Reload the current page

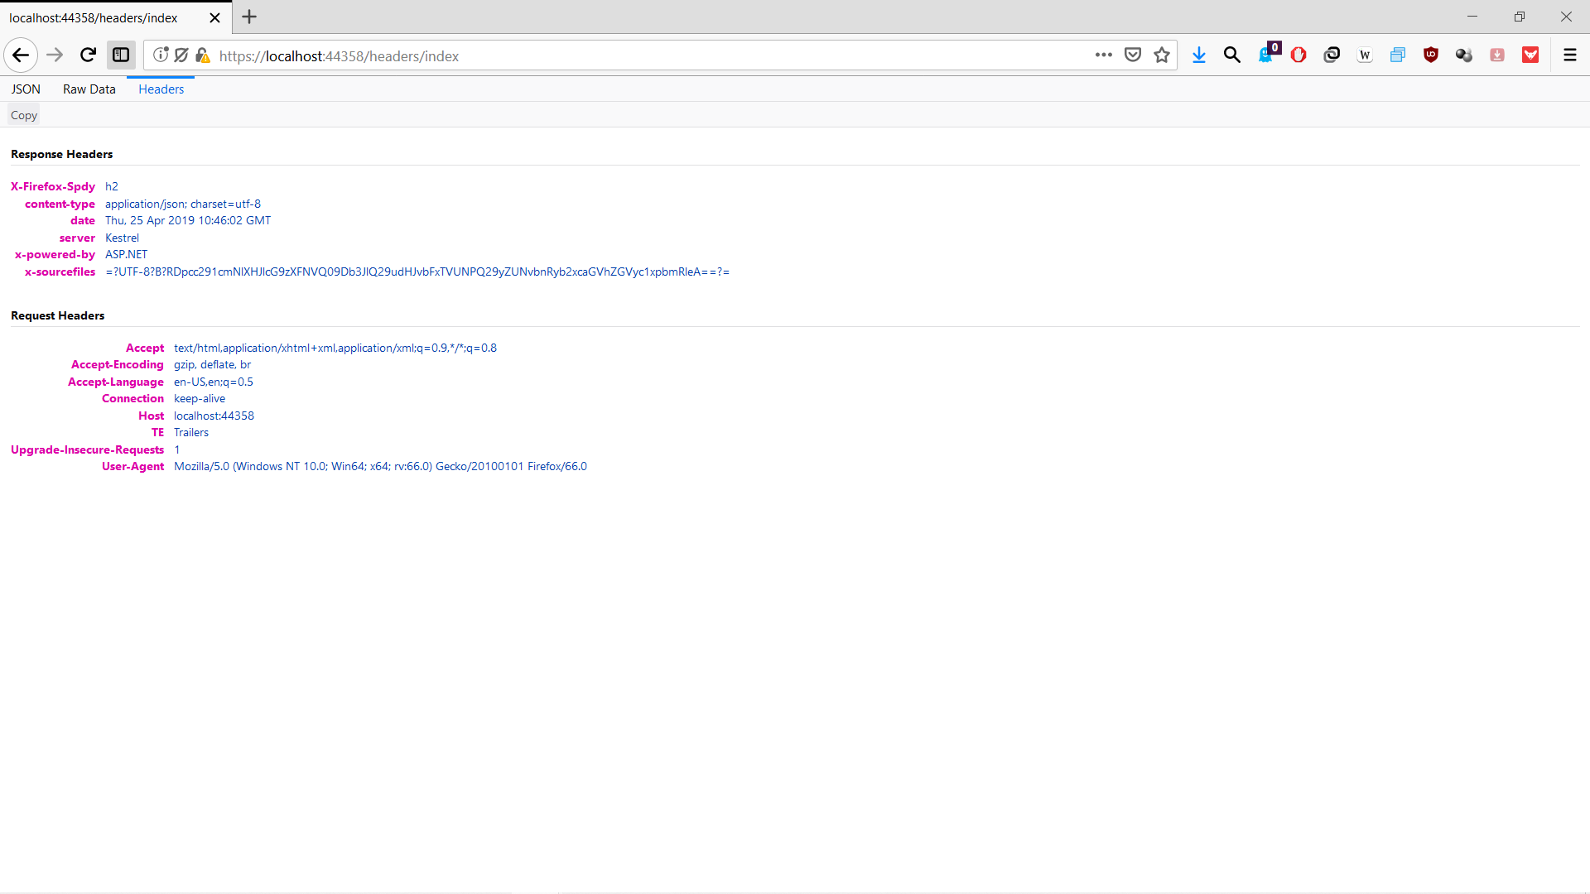pos(88,55)
